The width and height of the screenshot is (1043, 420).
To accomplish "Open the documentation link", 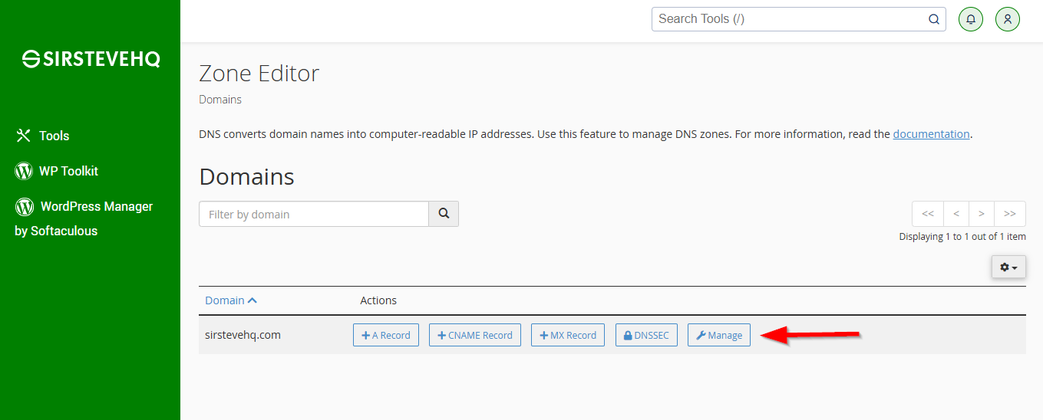I will pos(931,134).
